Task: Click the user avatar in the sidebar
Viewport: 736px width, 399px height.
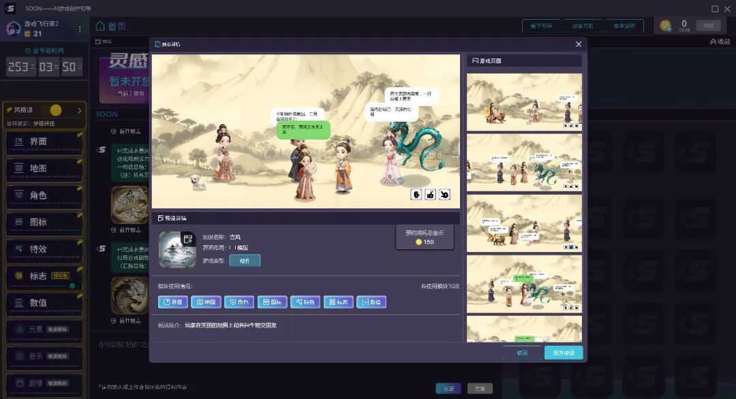Action: (13, 29)
